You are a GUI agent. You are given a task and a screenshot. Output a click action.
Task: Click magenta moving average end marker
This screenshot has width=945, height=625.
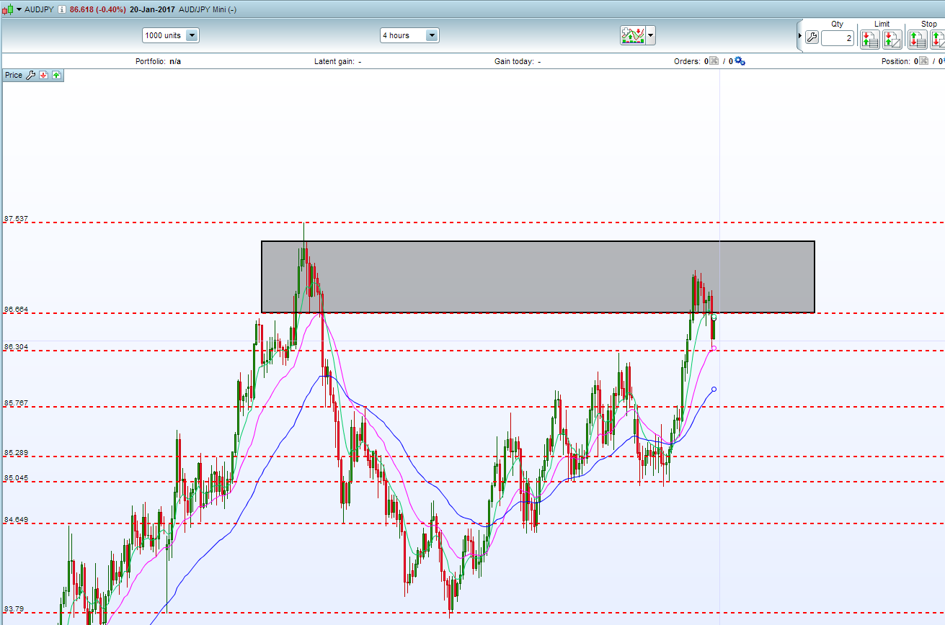(x=714, y=348)
